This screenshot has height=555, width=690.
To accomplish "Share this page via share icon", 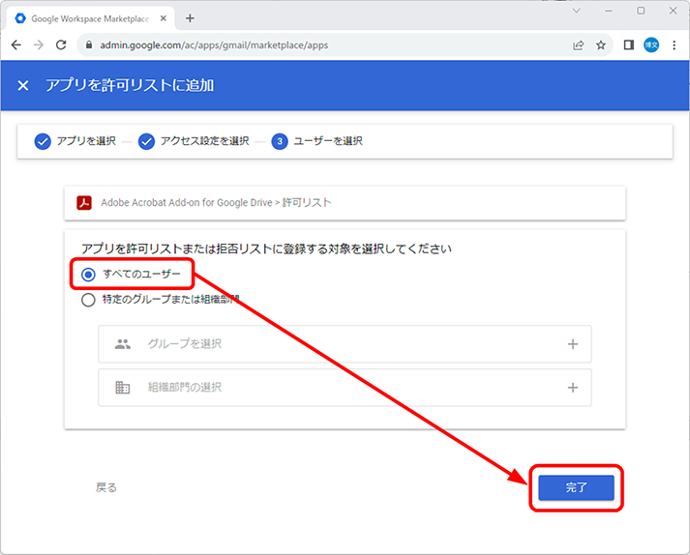I will (579, 44).
